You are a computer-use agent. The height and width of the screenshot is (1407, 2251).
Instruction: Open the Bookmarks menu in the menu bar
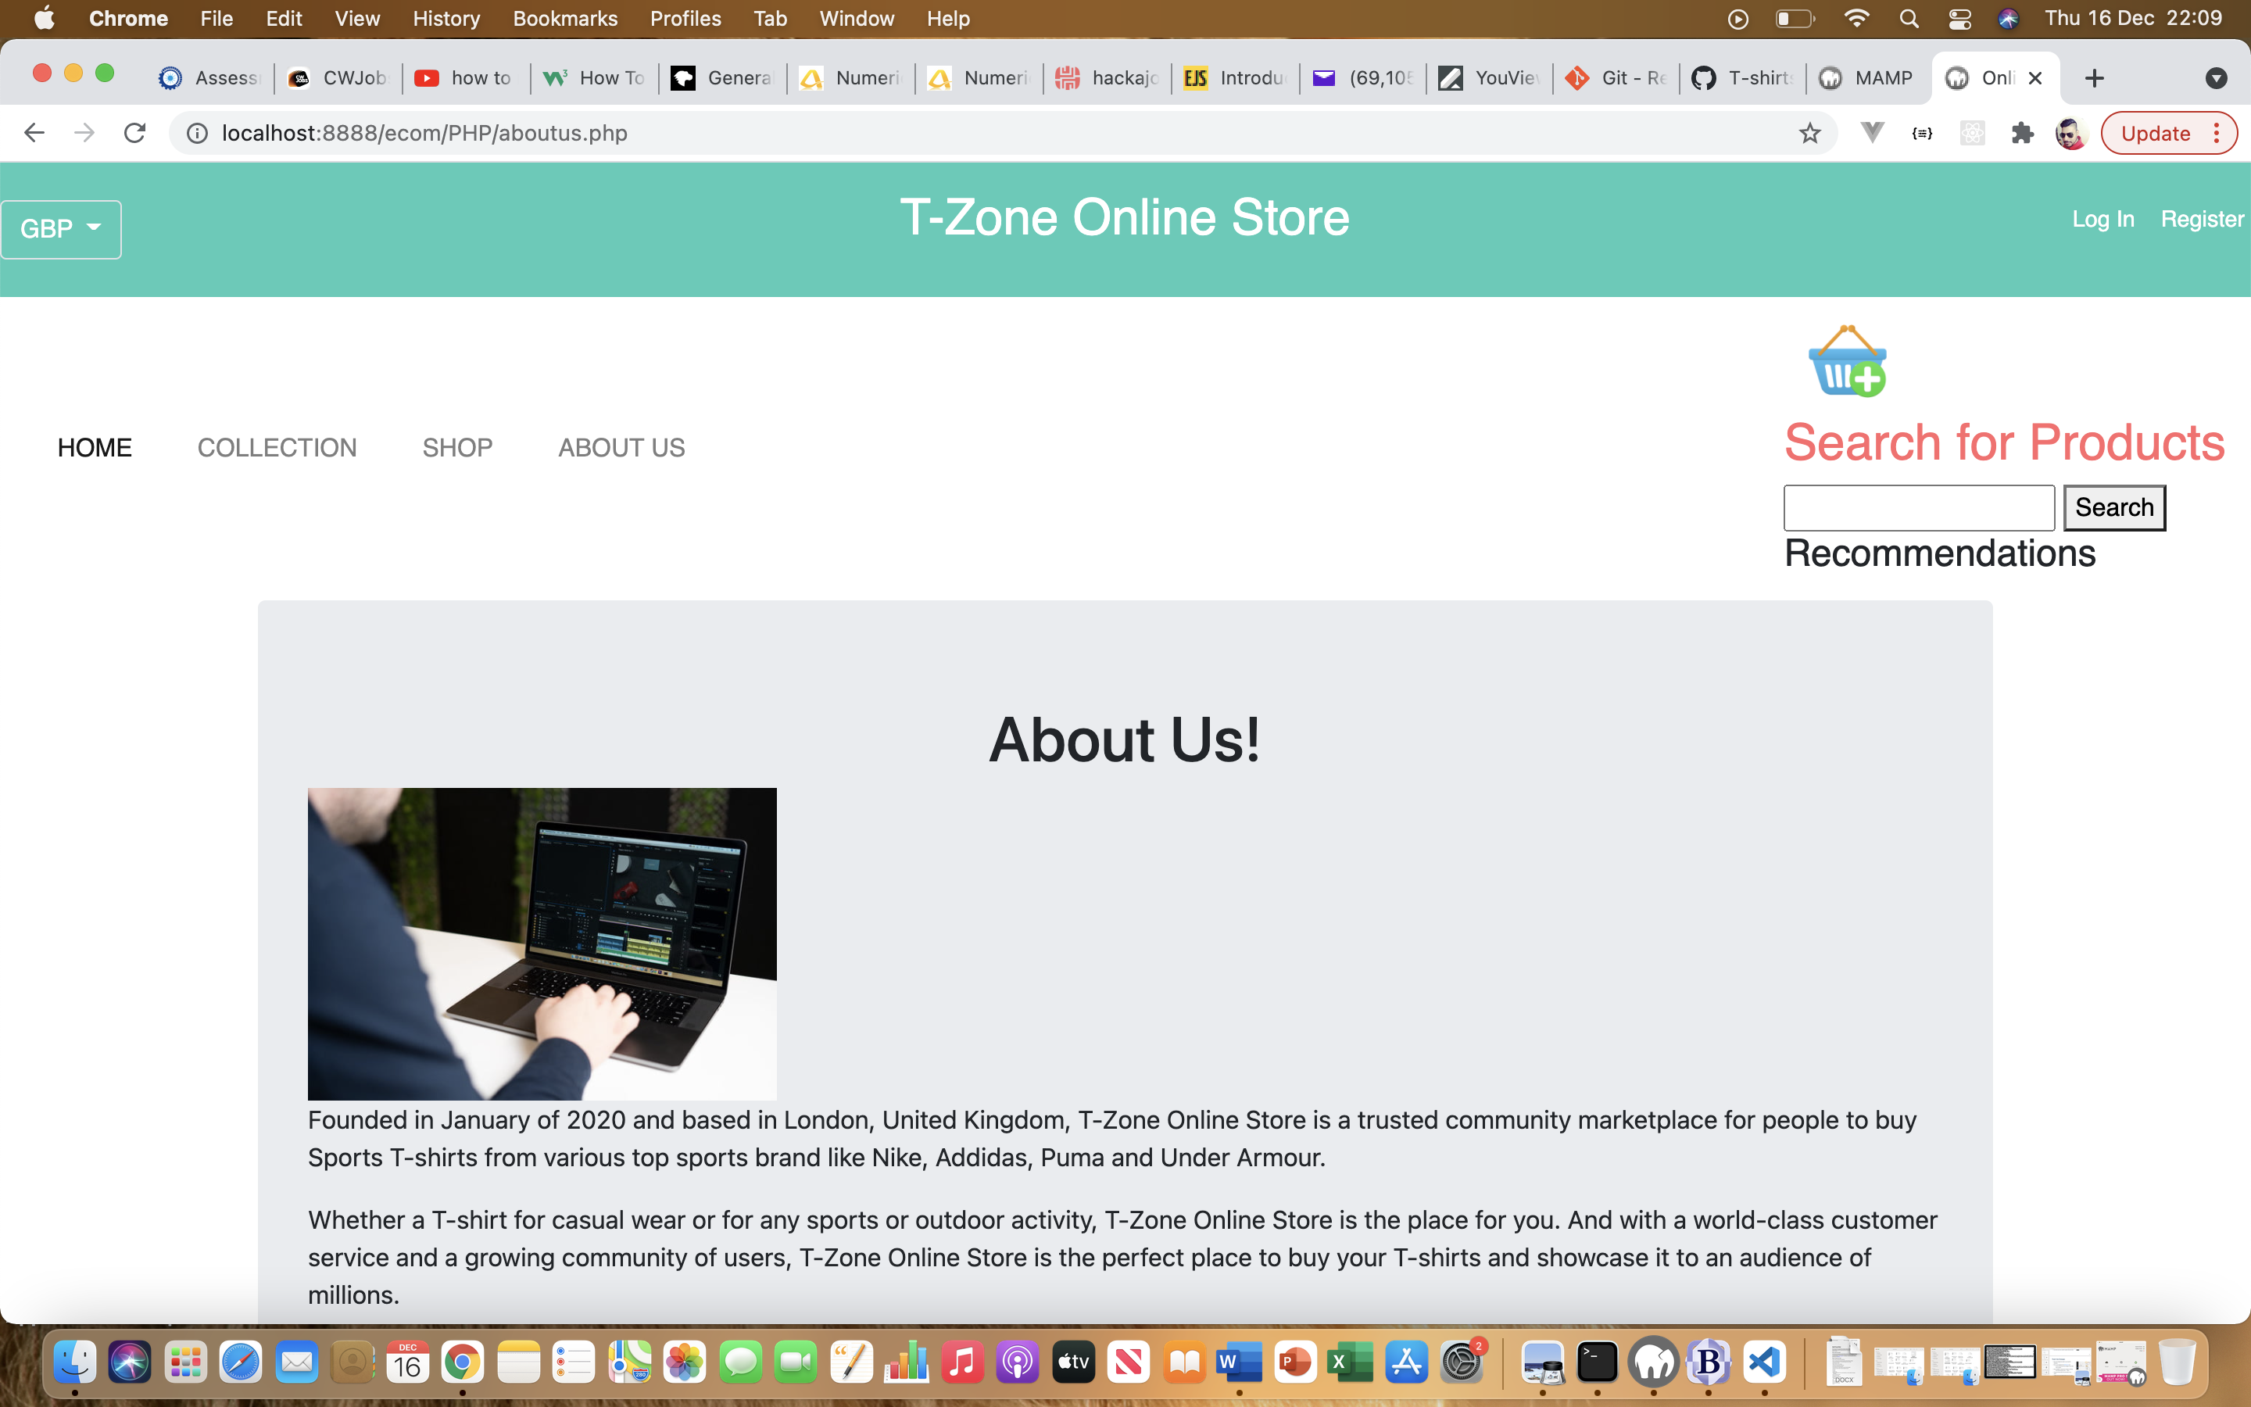[x=564, y=19]
